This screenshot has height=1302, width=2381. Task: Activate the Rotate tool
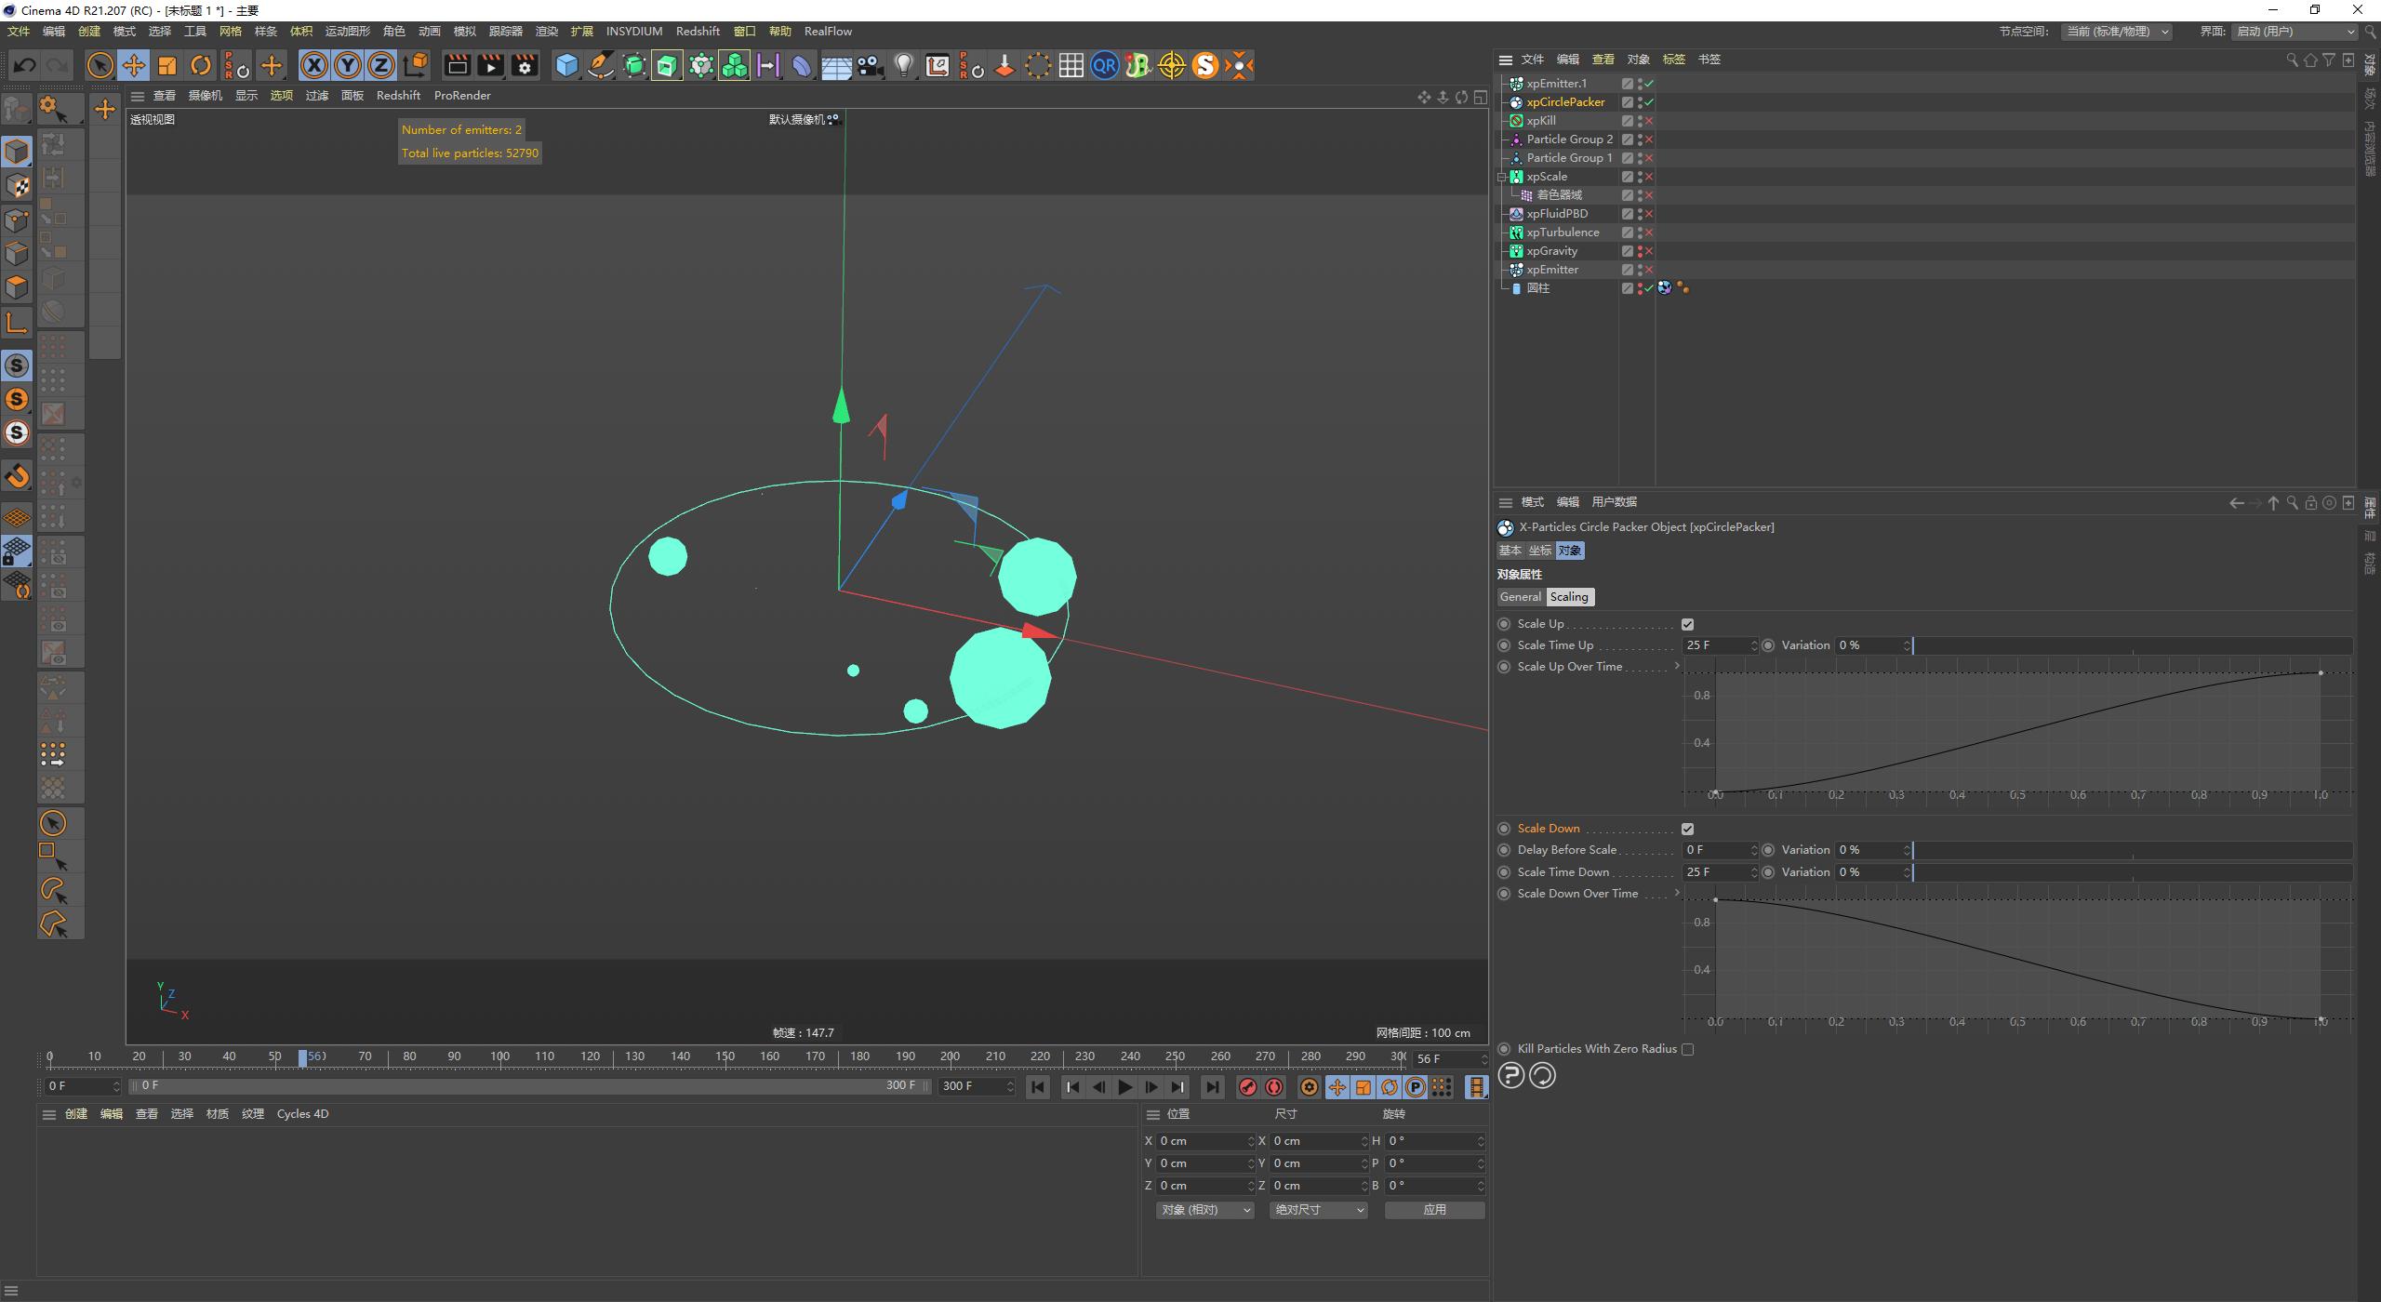[200, 65]
